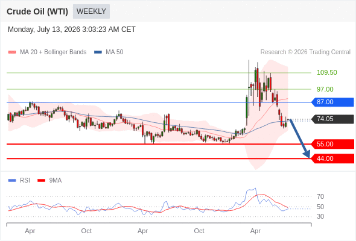Click the MA 20 + Bollinger Bands swatch
Image resolution: width=356 pixels, height=241 pixels.
(x=12, y=52)
